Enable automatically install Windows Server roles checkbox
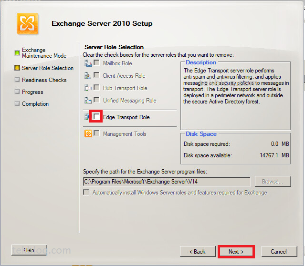This screenshot has width=305, height=266. click(86, 193)
